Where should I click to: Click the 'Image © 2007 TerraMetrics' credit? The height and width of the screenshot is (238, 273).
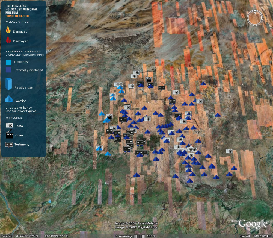[x=136, y=223]
